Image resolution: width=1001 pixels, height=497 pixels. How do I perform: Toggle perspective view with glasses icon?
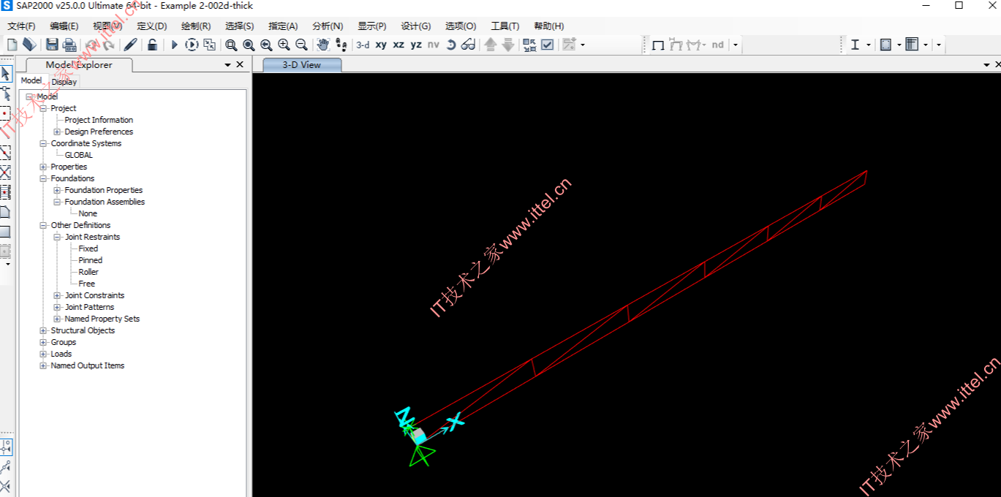pos(469,45)
